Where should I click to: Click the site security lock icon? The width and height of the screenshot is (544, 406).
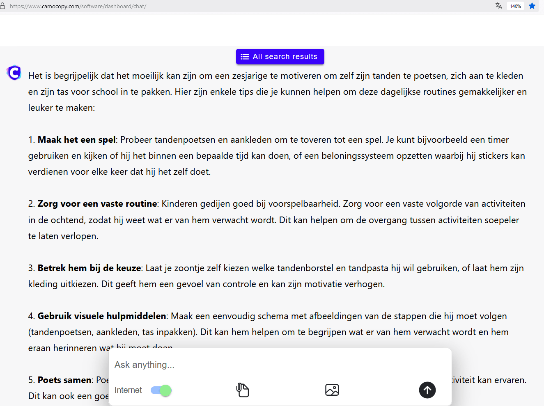point(3,6)
